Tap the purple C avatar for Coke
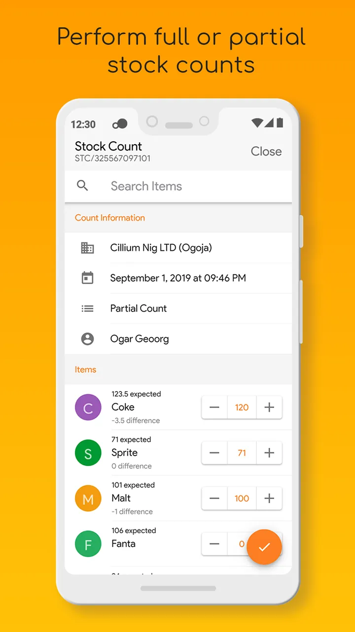Viewport: 355px width, 632px height. (x=88, y=407)
